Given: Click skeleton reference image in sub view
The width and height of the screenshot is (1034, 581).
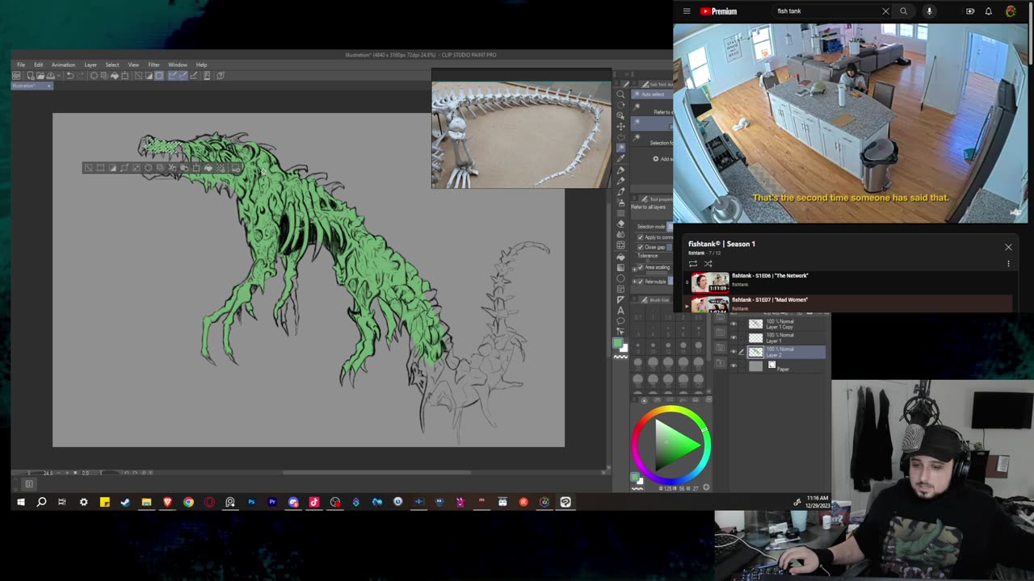Looking at the screenshot, I should pyautogui.click(x=521, y=135).
